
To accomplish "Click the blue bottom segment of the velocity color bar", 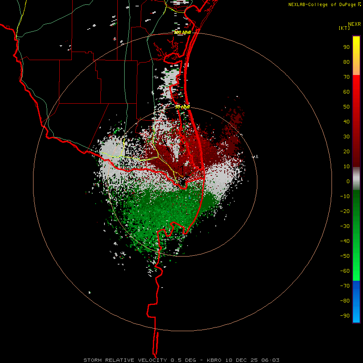I will click(356, 302).
